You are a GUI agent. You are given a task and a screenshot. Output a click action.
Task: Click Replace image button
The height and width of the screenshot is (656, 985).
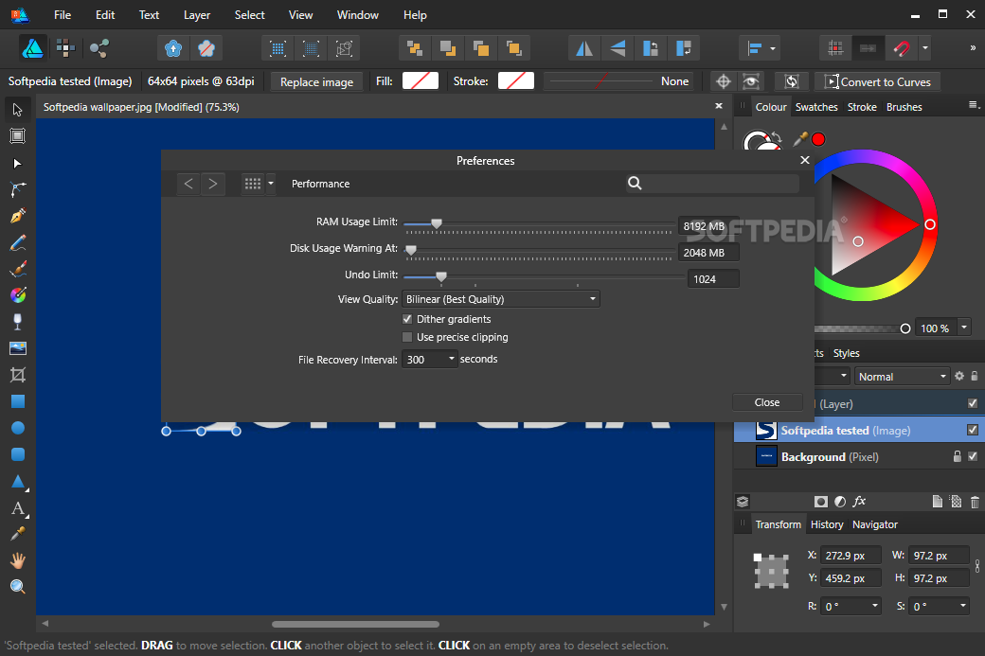(x=316, y=81)
